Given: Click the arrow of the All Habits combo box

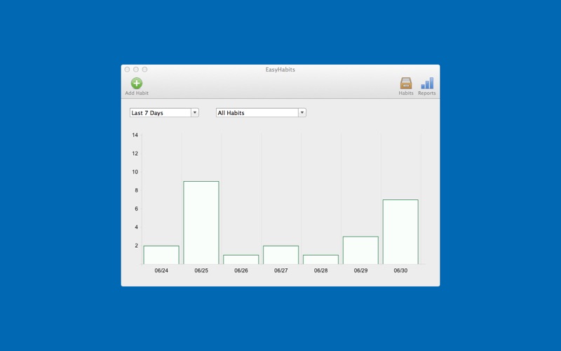Looking at the screenshot, I should pyautogui.click(x=302, y=113).
